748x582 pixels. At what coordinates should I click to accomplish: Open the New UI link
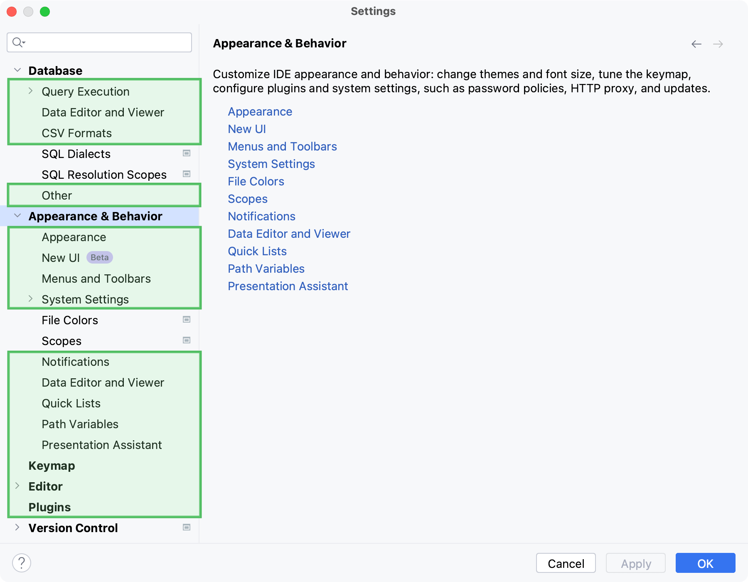(247, 129)
